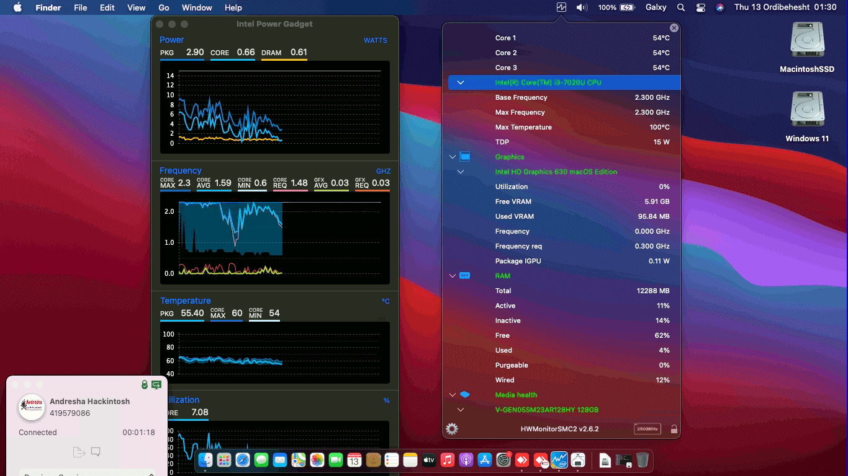
Task: Open the volume menu bar icon
Action: pos(582,7)
